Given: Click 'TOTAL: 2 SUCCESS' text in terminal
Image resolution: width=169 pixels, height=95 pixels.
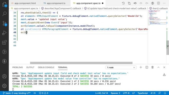Looking at the screenshot, I should tap(22, 87).
